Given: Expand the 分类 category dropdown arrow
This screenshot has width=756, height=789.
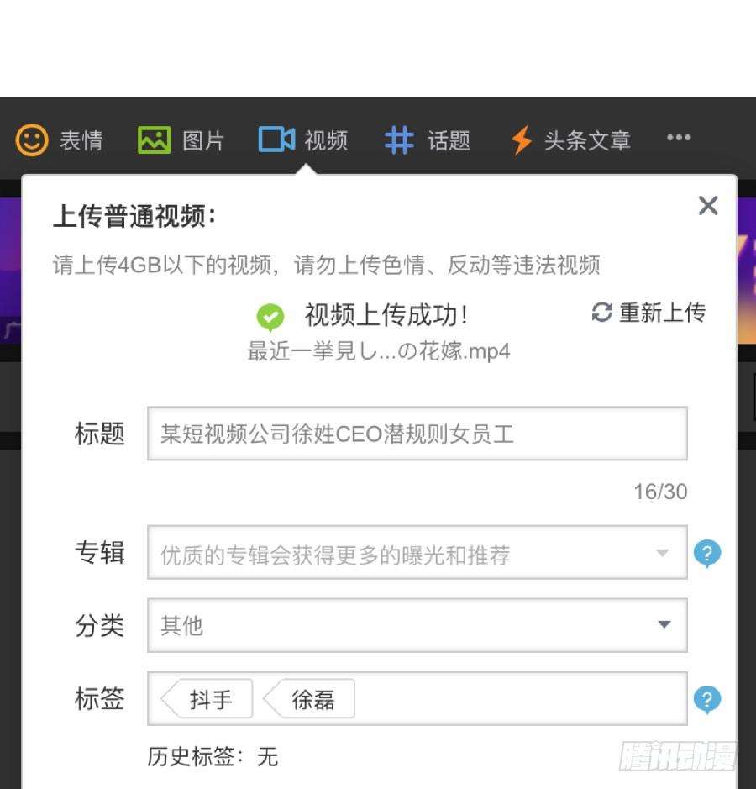Looking at the screenshot, I should coord(664,624).
